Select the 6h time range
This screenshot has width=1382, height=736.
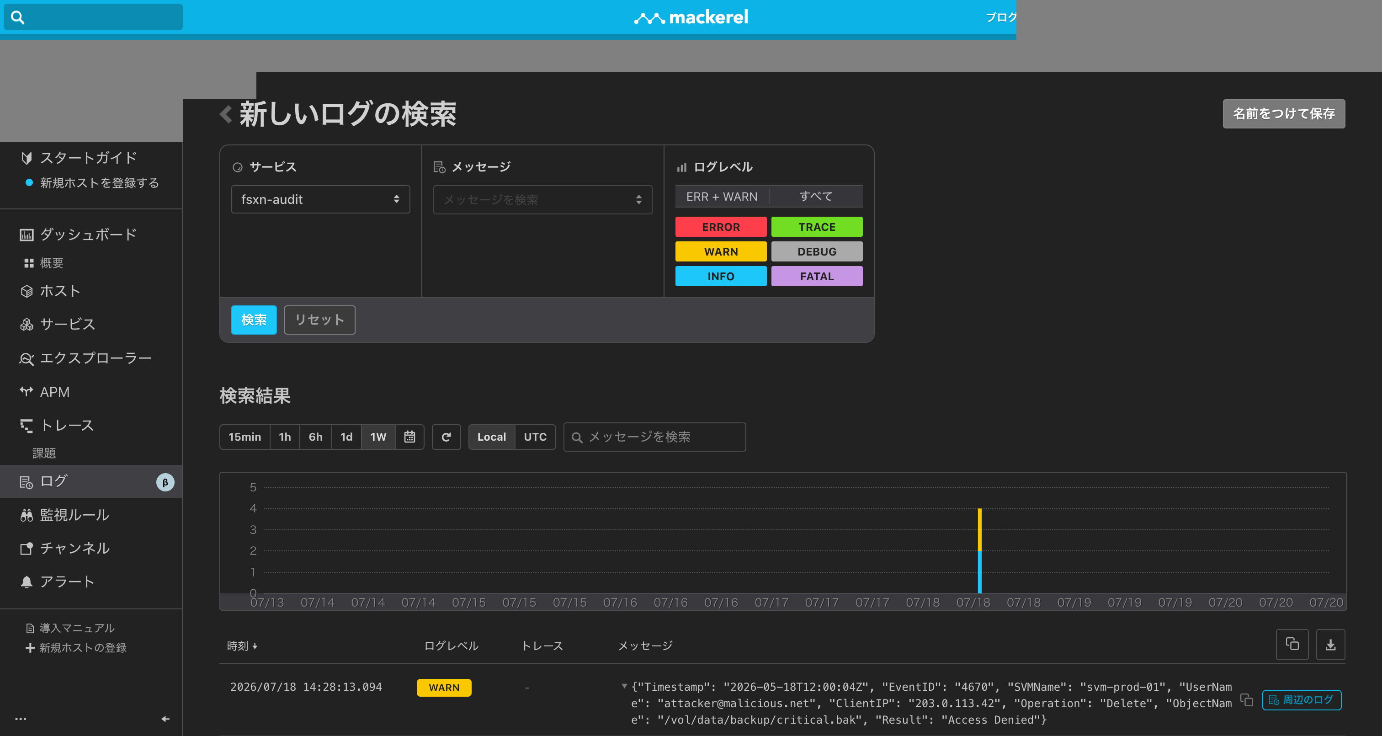[x=315, y=437]
